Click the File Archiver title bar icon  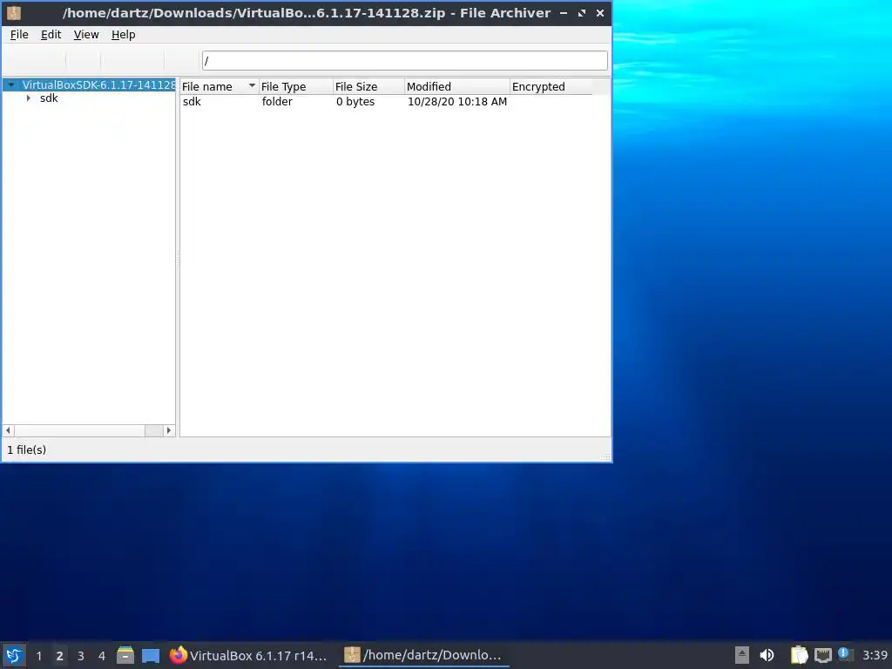pos(14,12)
